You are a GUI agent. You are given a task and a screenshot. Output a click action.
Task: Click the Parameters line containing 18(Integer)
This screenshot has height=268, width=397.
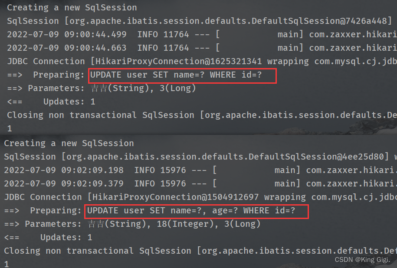coord(132,224)
